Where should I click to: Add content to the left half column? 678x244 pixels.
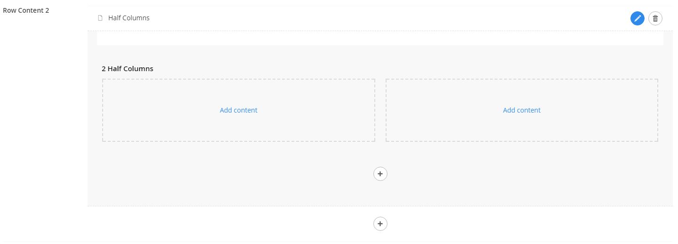(x=239, y=110)
